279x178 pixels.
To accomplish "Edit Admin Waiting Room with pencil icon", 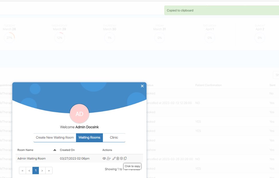I will click(x=114, y=159).
